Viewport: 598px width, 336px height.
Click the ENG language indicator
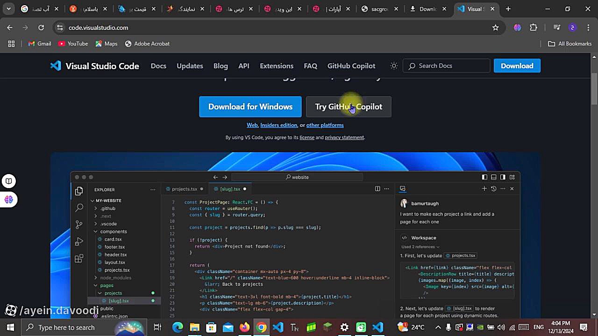pos(539,327)
